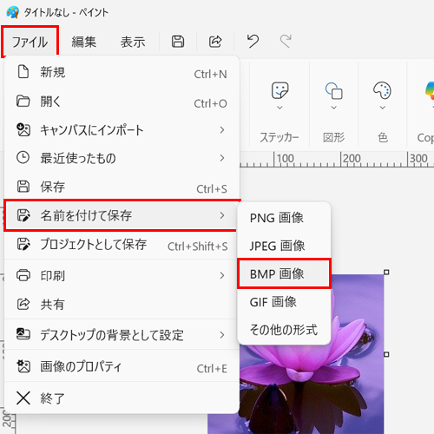Screen dimensions: 434x434
Task: Click the 開く folder icon
Action: pyautogui.click(x=23, y=102)
